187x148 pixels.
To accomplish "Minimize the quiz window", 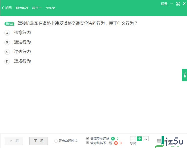I will pyautogui.click(x=172, y=4).
